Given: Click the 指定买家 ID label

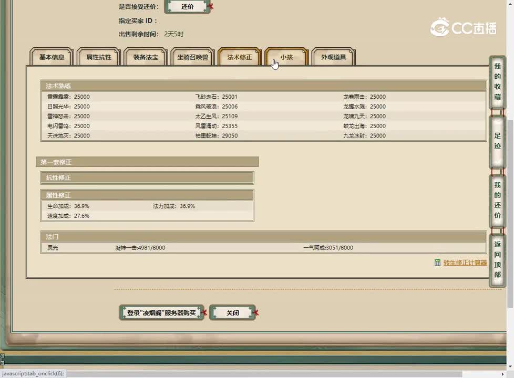Looking at the screenshot, I should click(138, 20).
